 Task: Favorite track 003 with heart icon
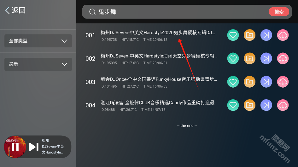click(233, 82)
